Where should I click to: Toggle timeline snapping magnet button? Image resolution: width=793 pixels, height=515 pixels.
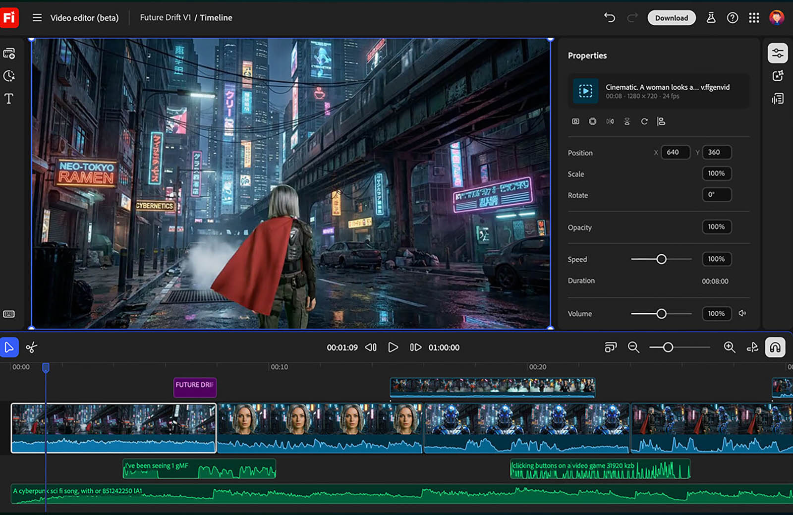click(775, 347)
